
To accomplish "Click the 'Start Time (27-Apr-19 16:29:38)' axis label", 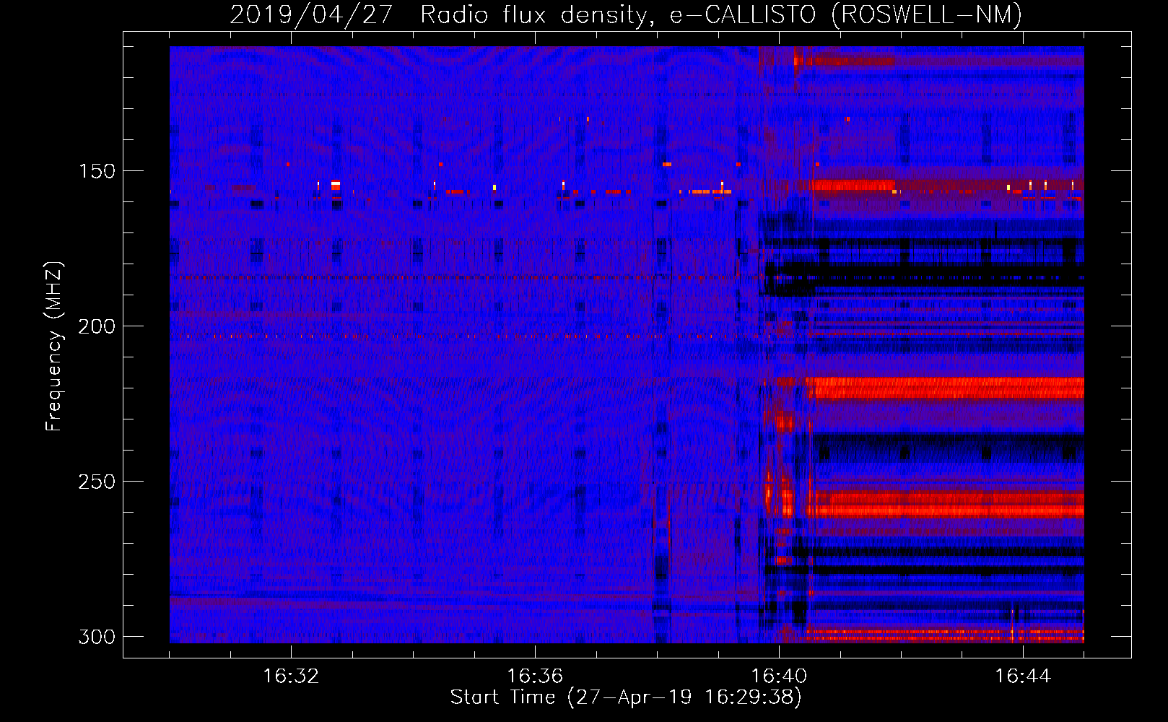I will [626, 697].
